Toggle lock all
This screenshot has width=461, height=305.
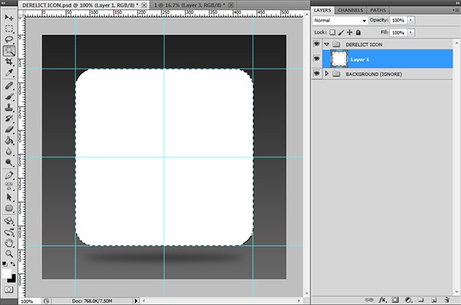pyautogui.click(x=358, y=32)
